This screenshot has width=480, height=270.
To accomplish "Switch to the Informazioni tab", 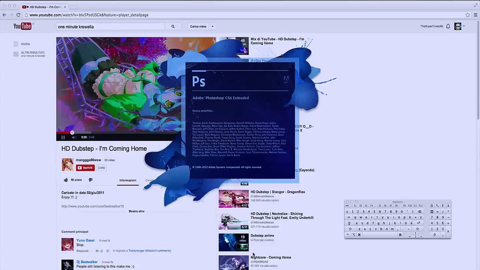I will point(128,180).
